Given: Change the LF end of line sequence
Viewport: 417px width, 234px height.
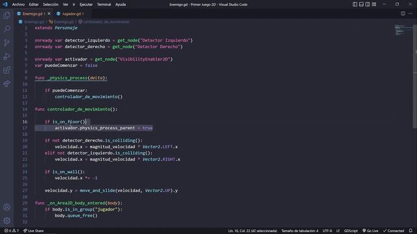Looking at the screenshot, I should [x=338, y=231].
